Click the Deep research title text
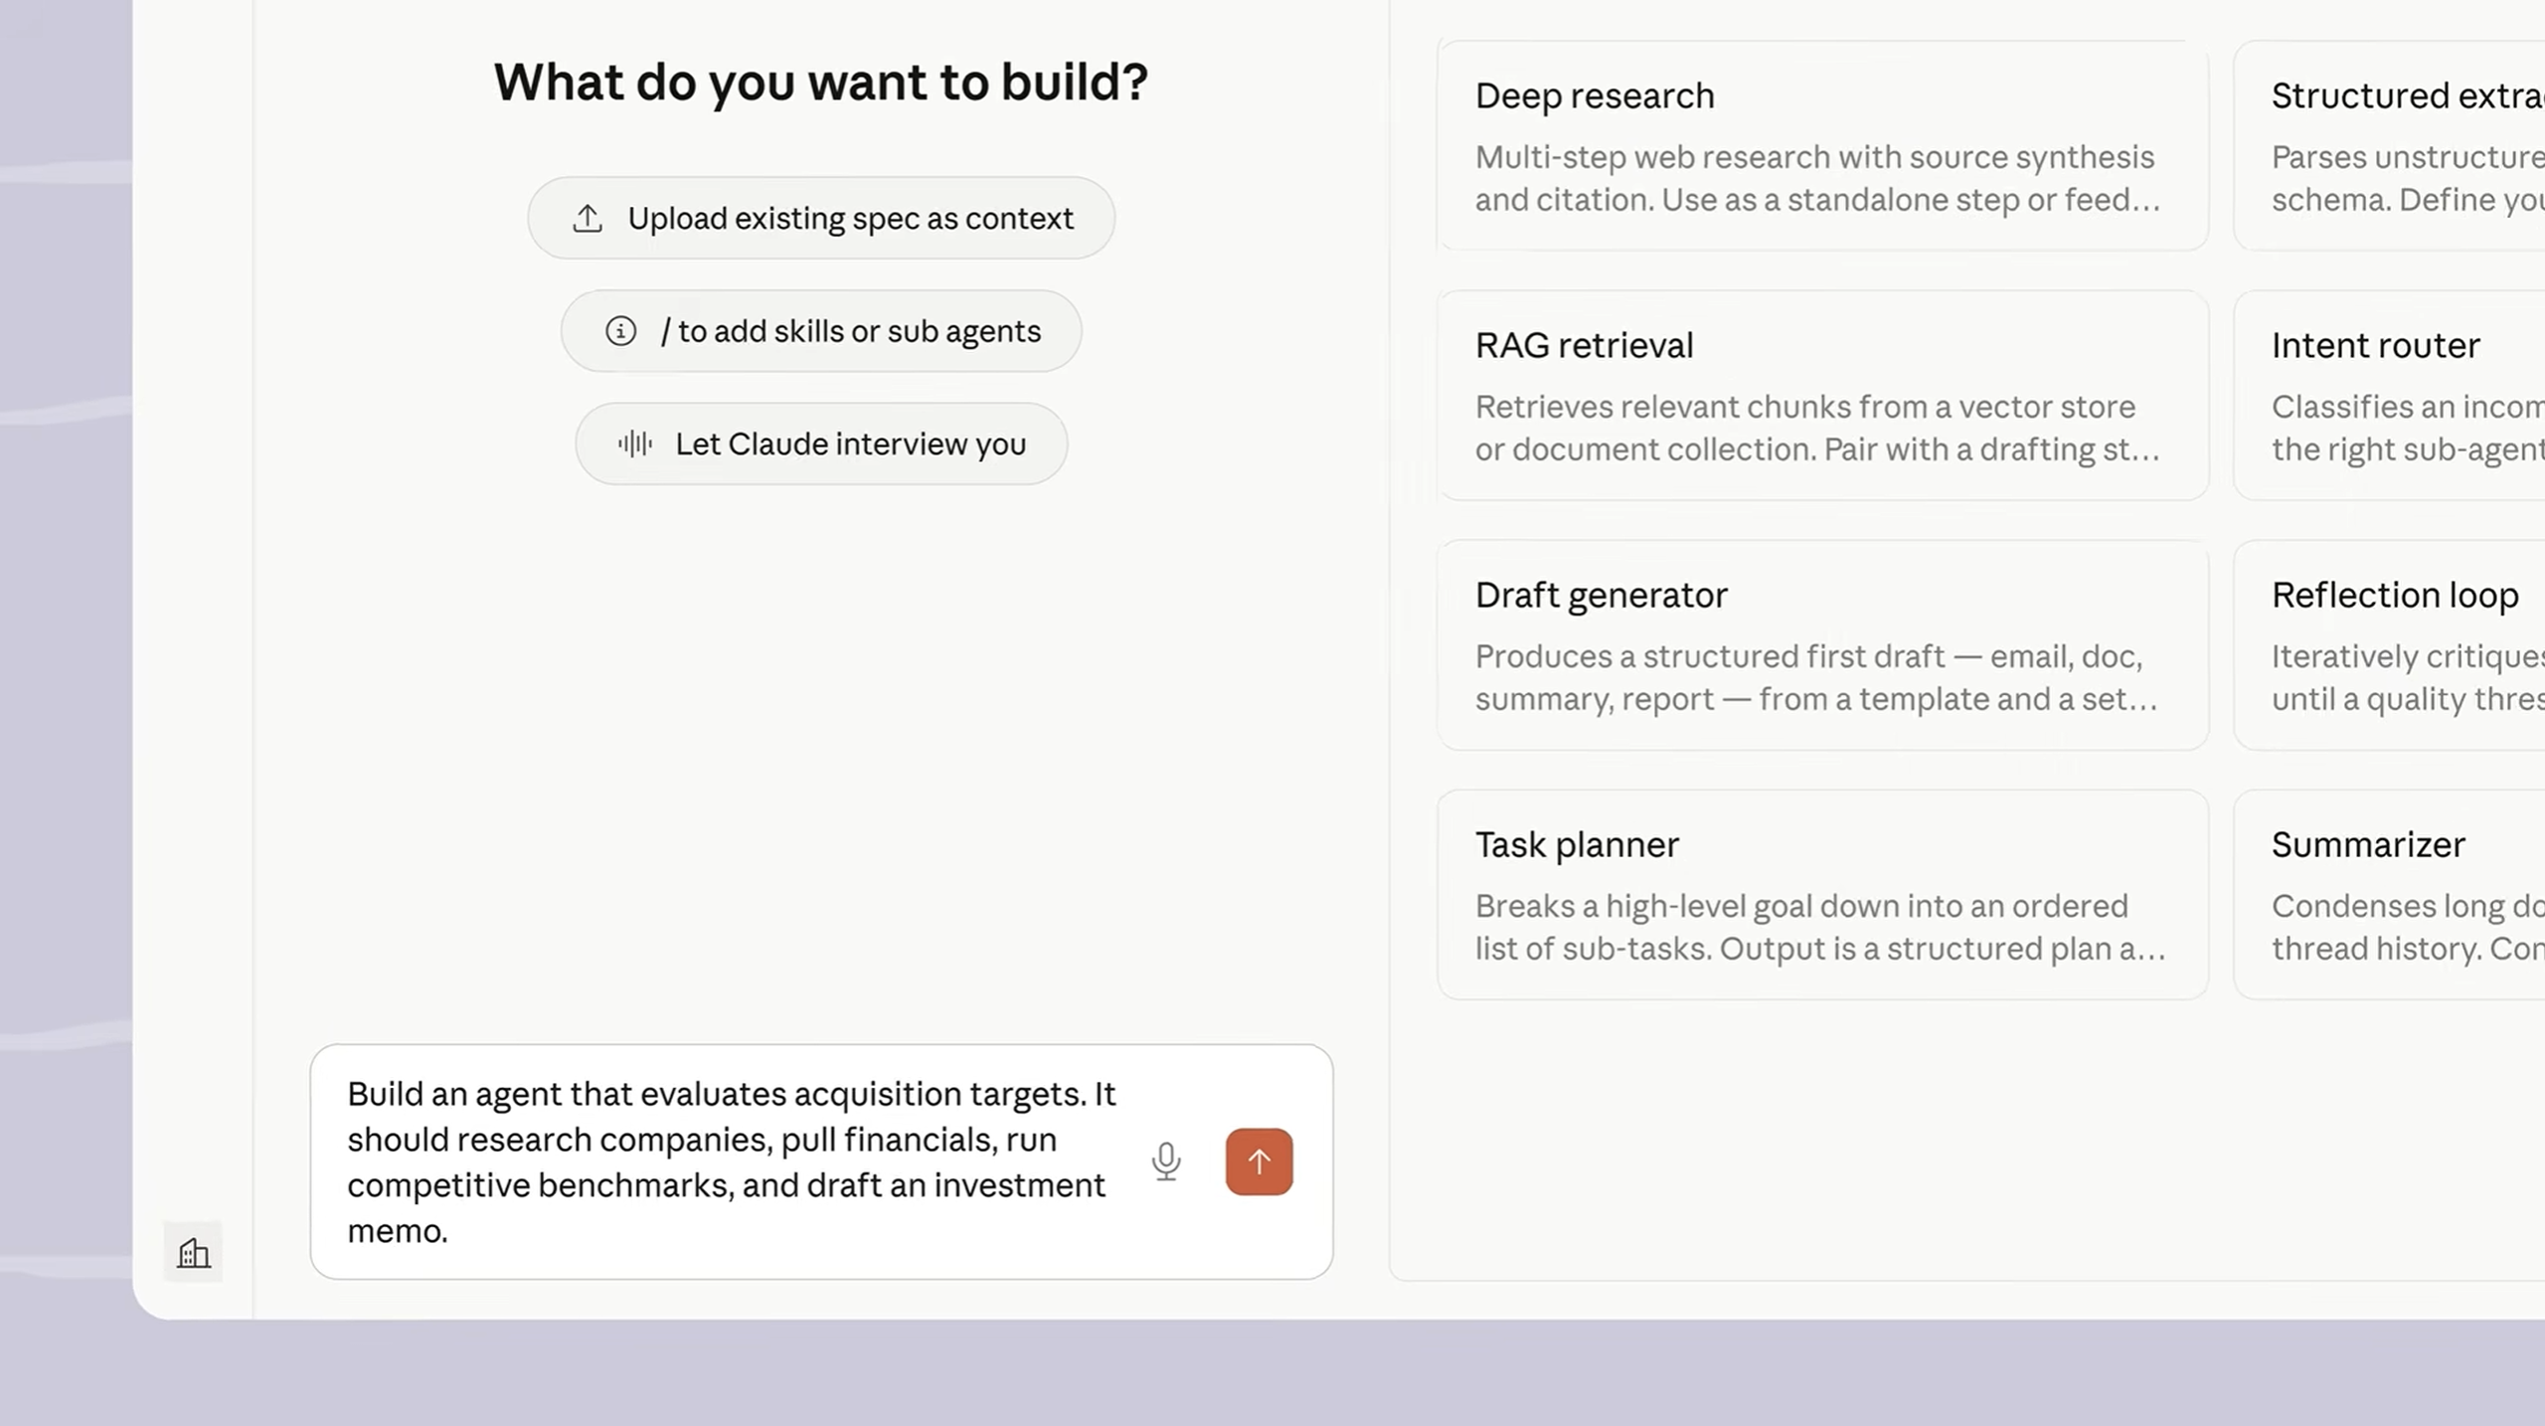 (x=1595, y=96)
